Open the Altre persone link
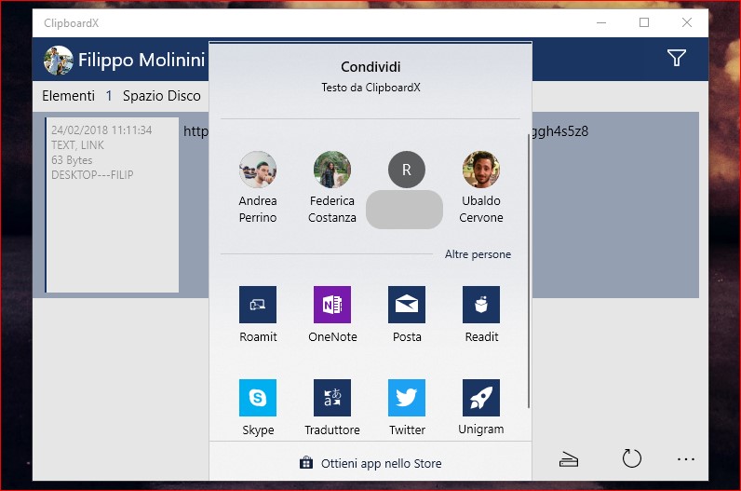The height and width of the screenshot is (491, 741). (478, 254)
